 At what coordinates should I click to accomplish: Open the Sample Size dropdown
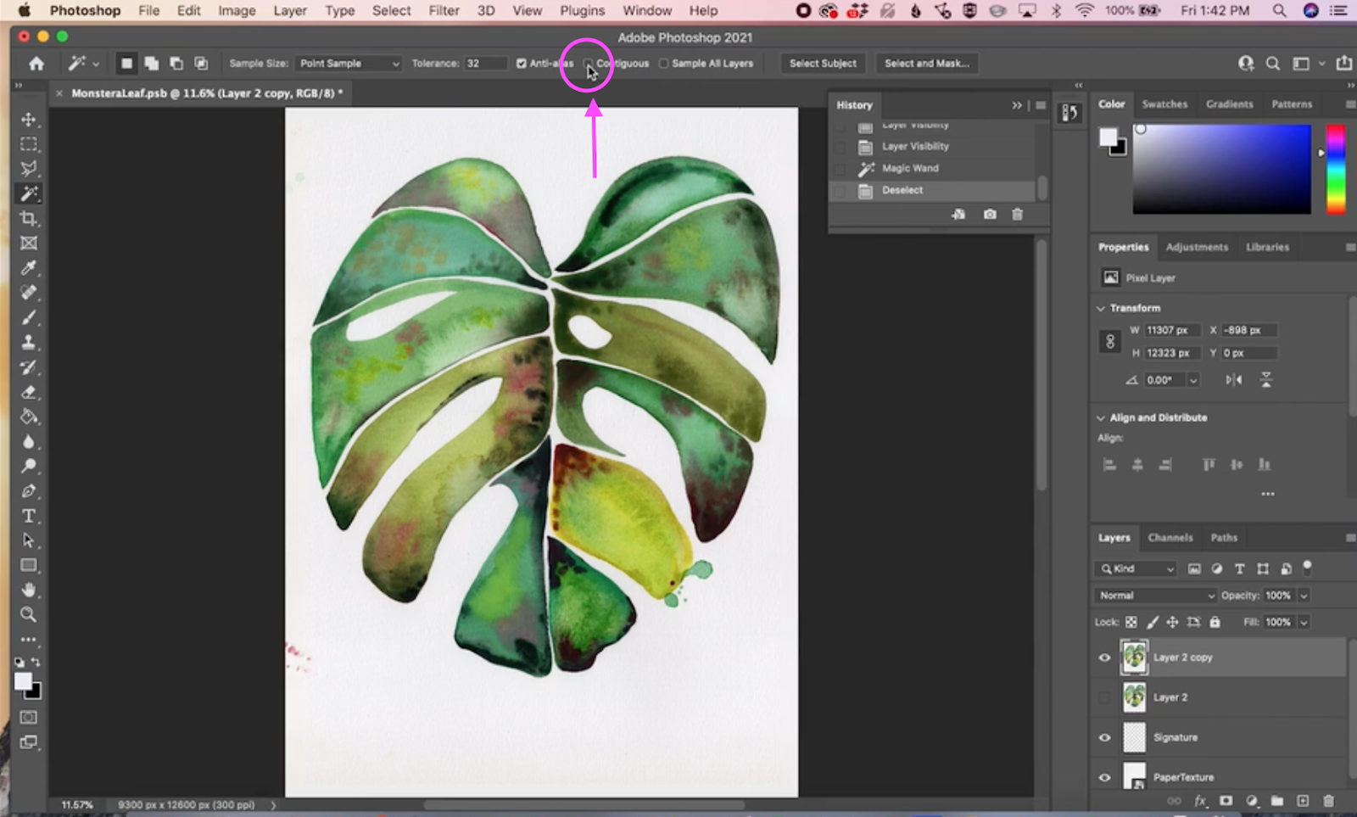[349, 63]
